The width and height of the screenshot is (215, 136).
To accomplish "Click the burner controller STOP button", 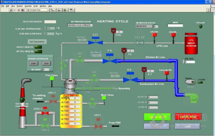I will (x=46, y=63).
